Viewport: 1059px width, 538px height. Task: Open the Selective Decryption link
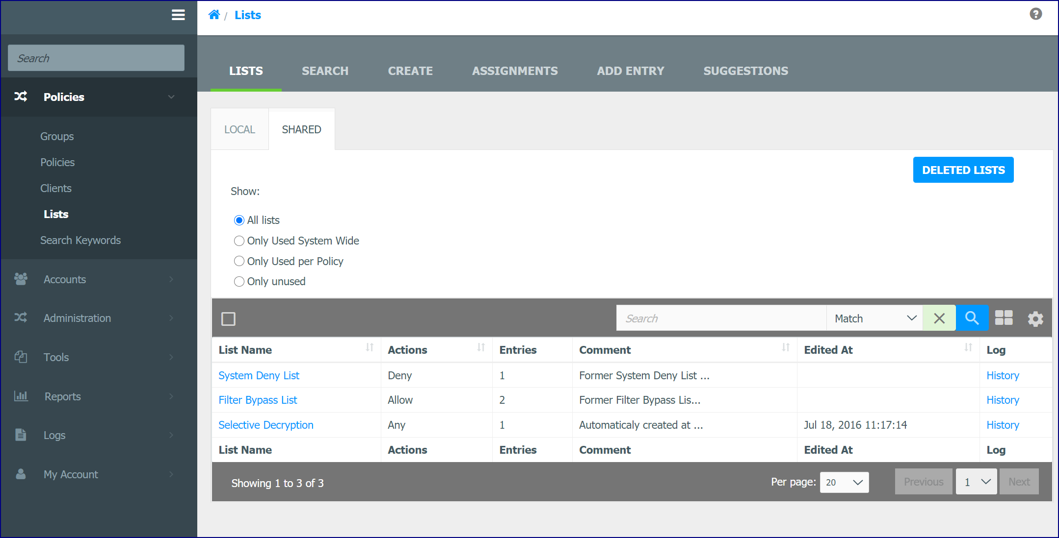265,425
